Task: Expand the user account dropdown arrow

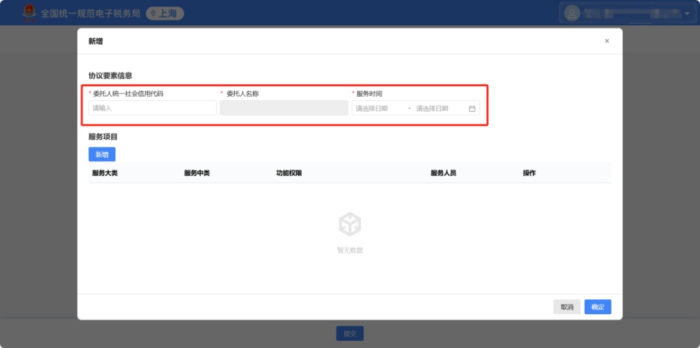Action: coord(687,14)
